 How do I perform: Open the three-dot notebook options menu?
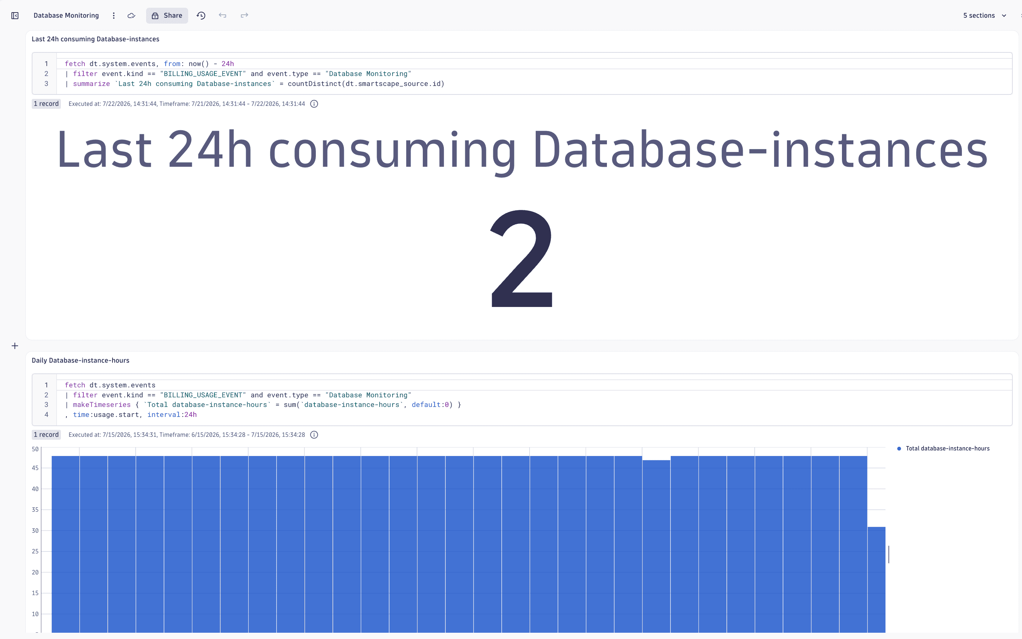(114, 15)
